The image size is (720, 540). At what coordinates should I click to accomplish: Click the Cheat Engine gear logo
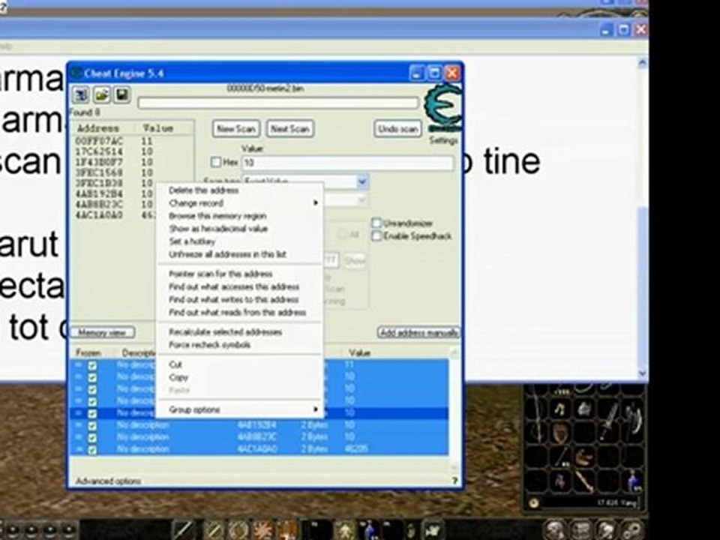coord(443,107)
